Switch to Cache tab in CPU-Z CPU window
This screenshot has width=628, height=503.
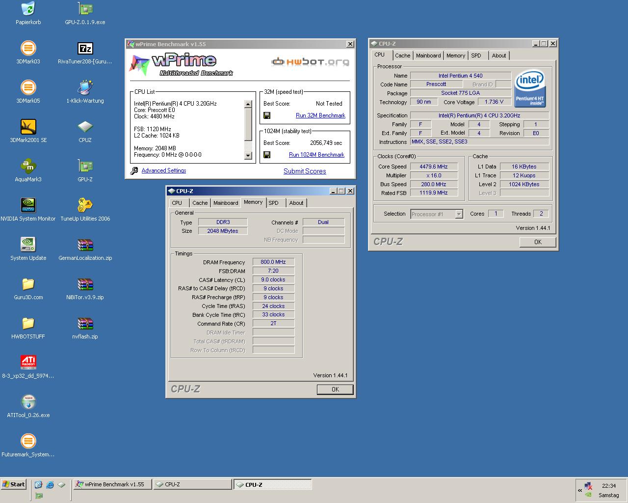point(402,56)
